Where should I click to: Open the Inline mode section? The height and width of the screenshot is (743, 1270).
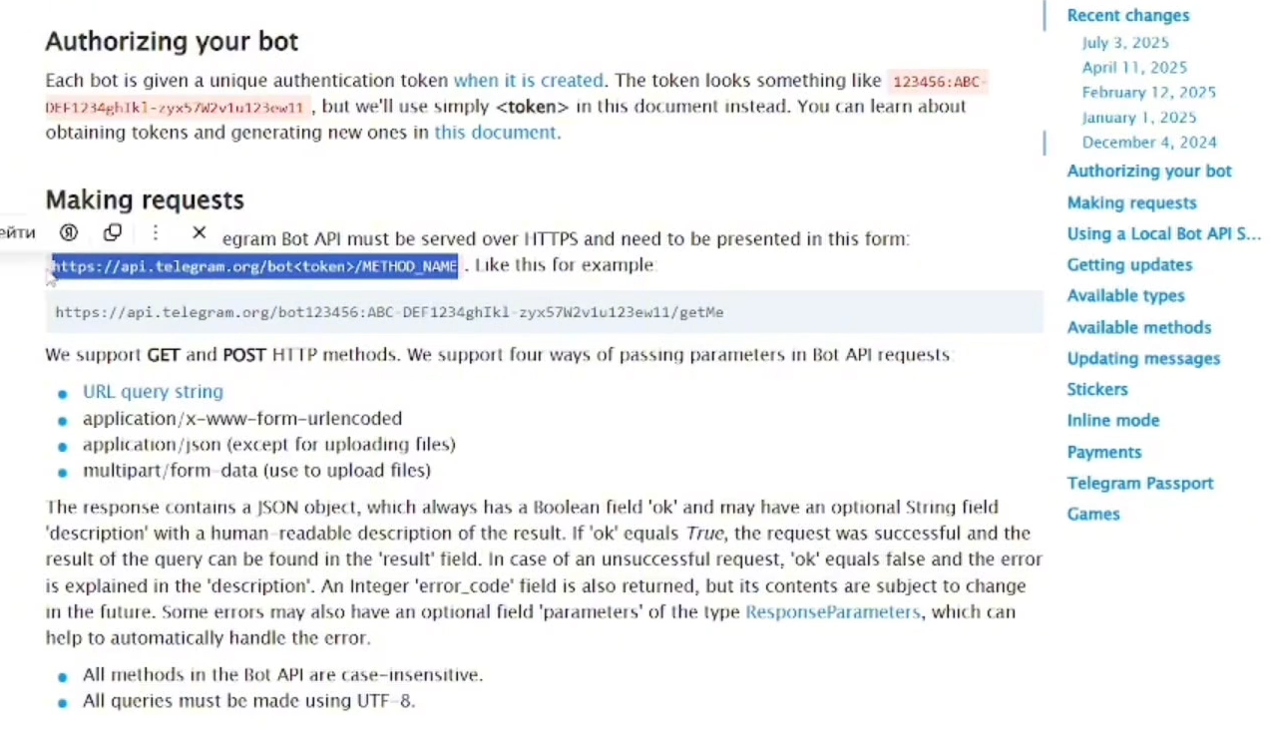(x=1112, y=421)
